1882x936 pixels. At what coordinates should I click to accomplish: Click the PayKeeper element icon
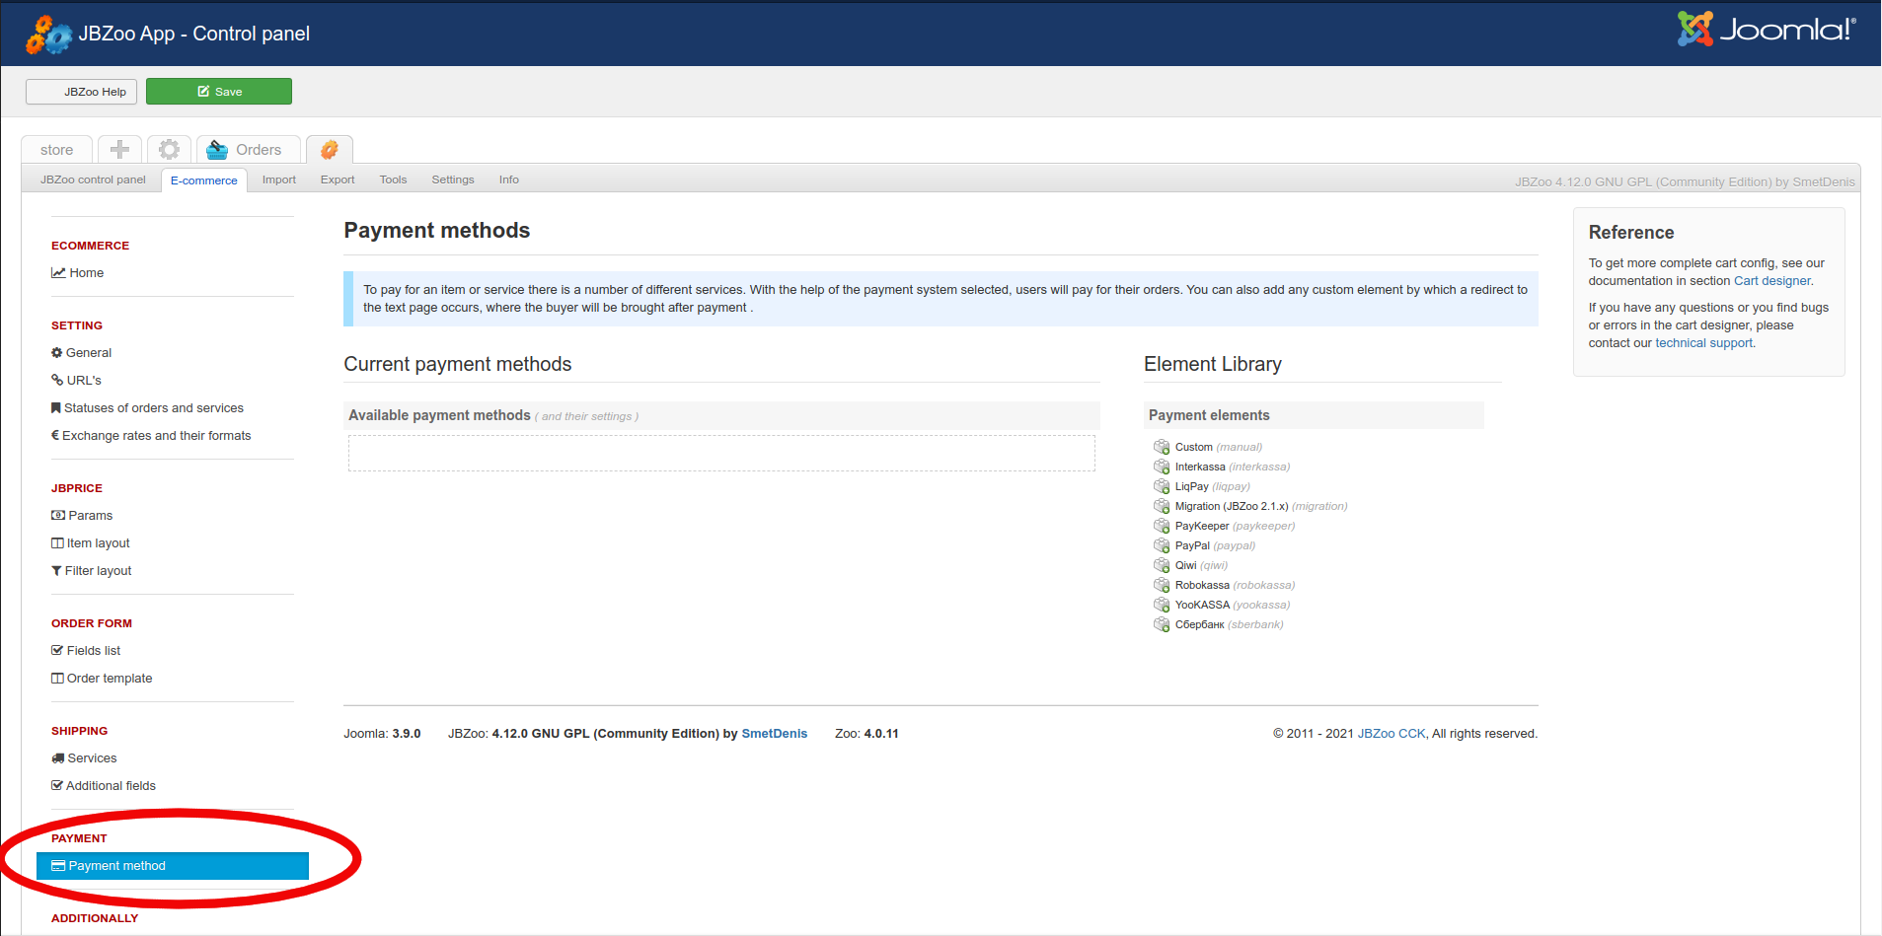1162,526
